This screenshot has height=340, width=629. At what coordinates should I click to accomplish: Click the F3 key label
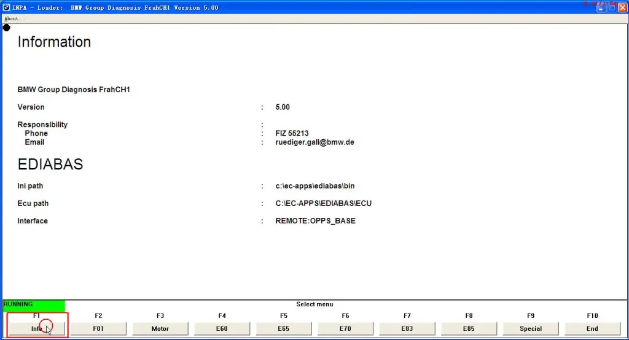[160, 316]
